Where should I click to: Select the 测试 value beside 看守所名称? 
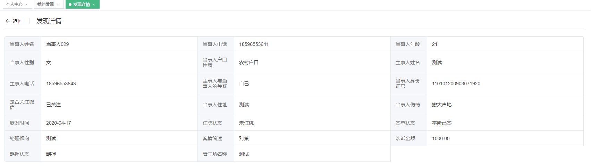[244, 154]
